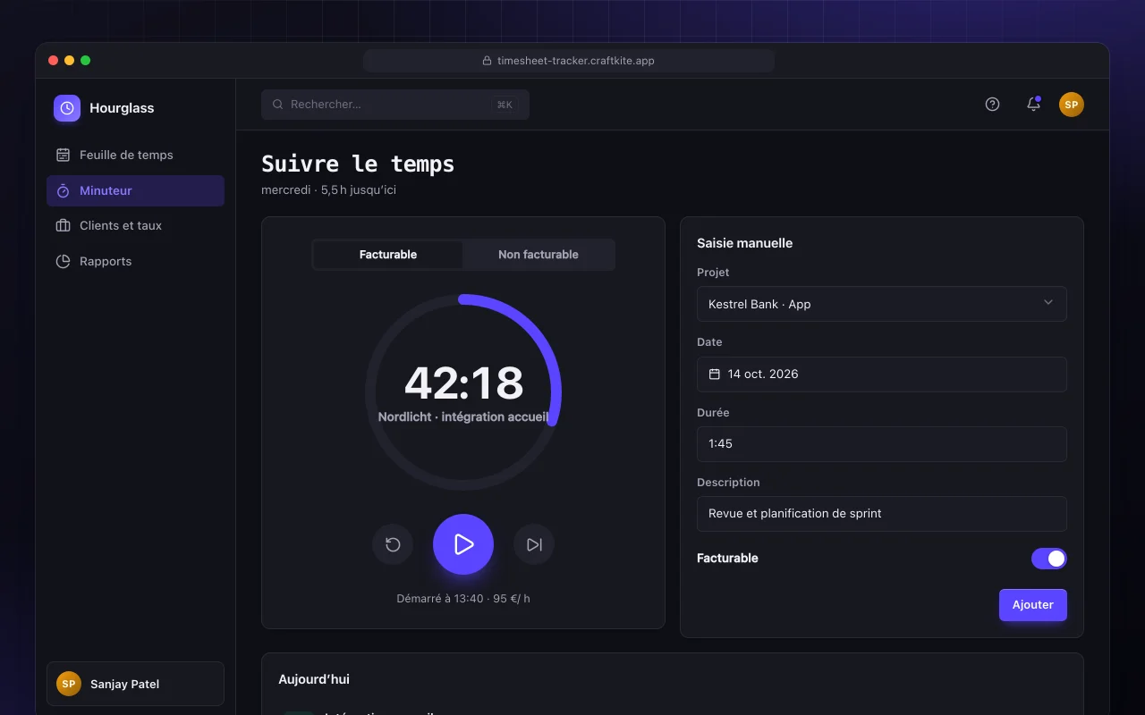Click the Rechercher search field
Viewport: 1145px width, 715px height.
point(395,105)
